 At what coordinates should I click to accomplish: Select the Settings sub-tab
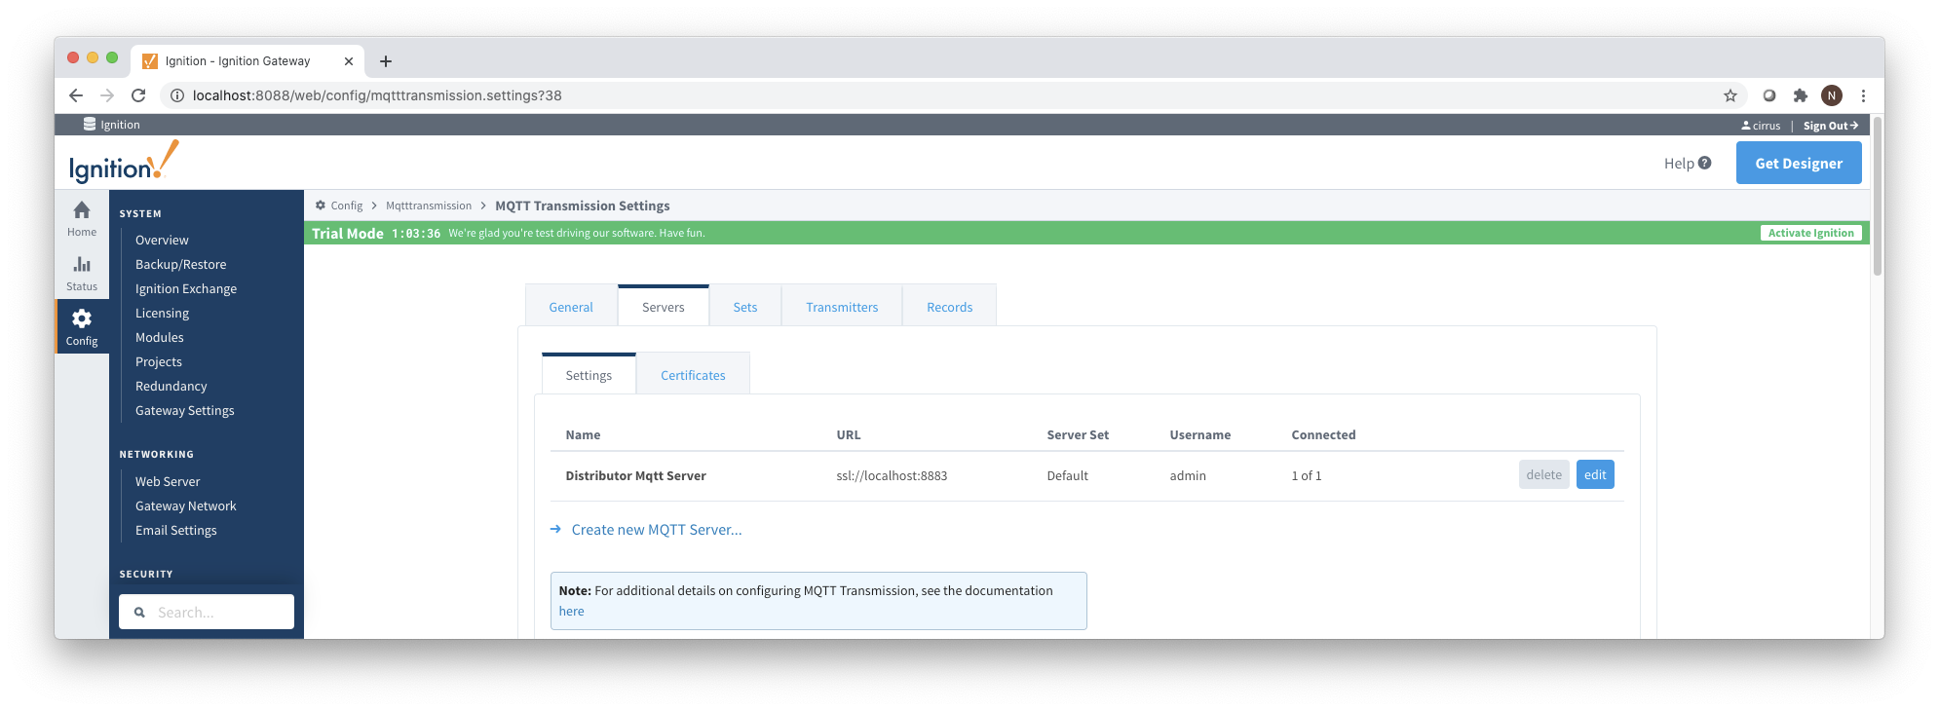[589, 375]
